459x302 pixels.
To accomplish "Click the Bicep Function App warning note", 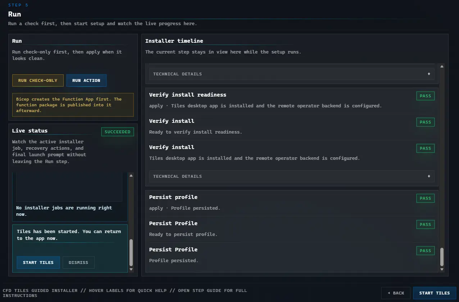I will 73,105.
